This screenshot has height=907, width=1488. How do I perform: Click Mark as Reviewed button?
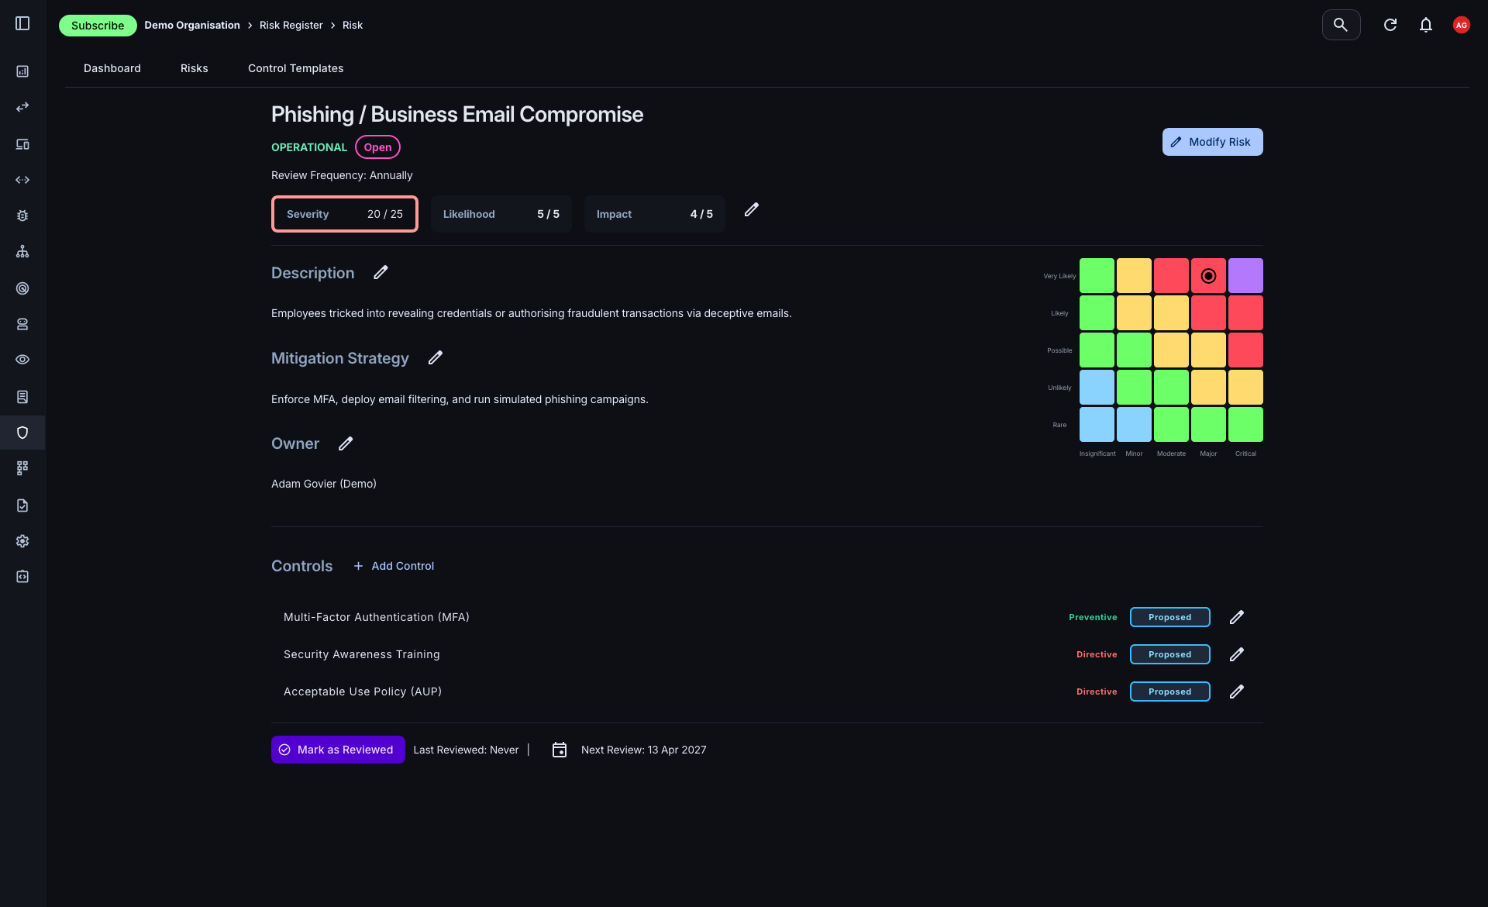click(338, 750)
